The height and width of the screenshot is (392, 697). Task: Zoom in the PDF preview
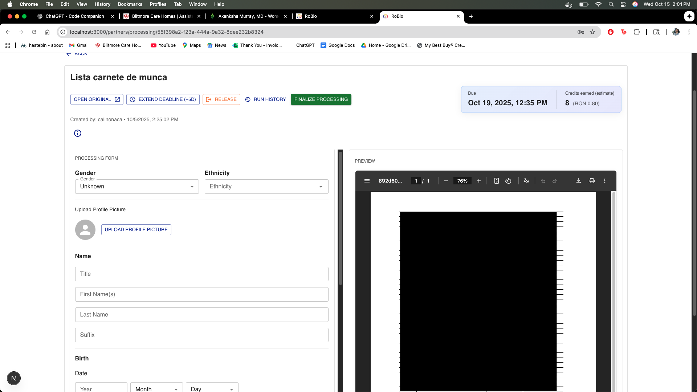tap(478, 181)
